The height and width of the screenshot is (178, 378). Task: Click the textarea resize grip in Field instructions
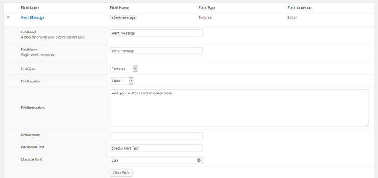tap(366, 125)
